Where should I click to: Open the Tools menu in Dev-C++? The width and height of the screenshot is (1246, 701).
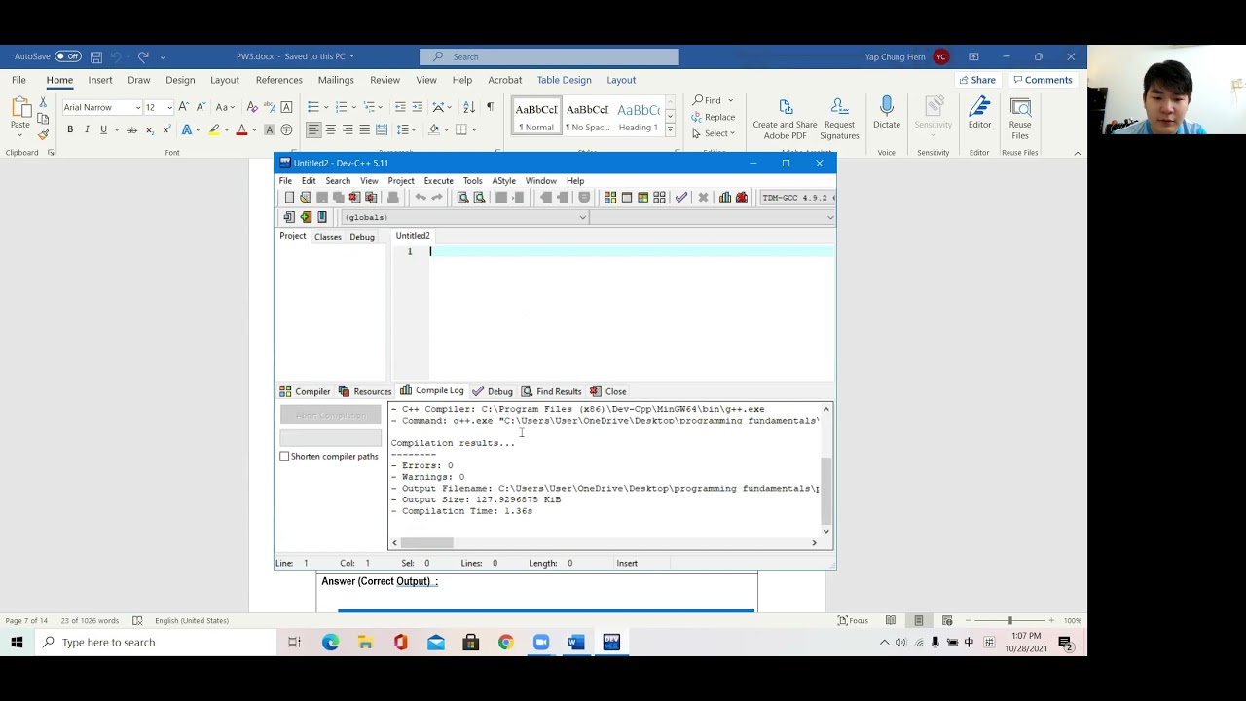(472, 181)
